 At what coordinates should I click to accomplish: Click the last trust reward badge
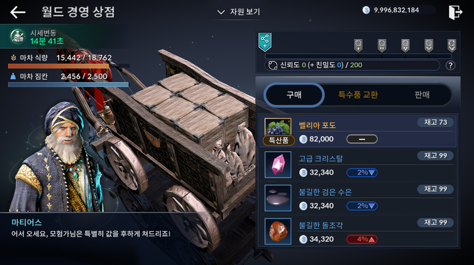pos(452,45)
